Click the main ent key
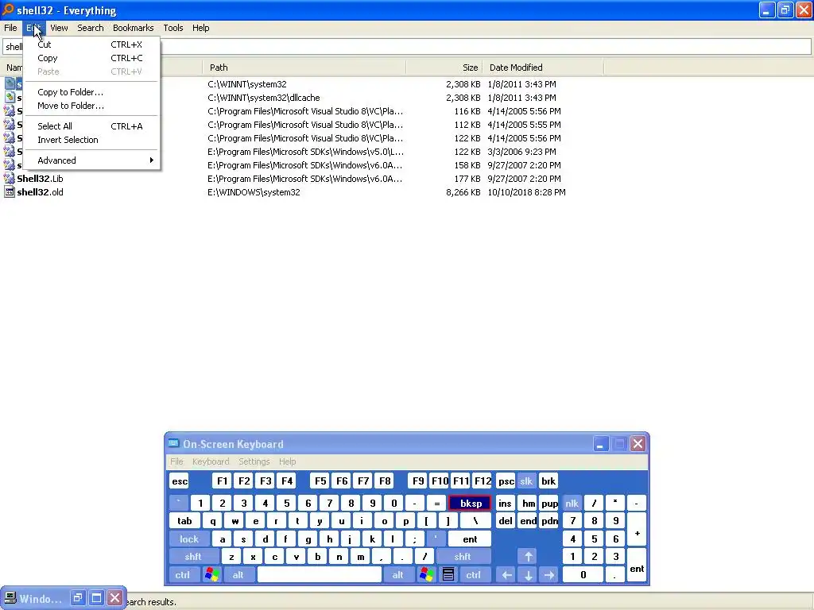Image resolution: width=814 pixels, height=610 pixels. point(470,539)
